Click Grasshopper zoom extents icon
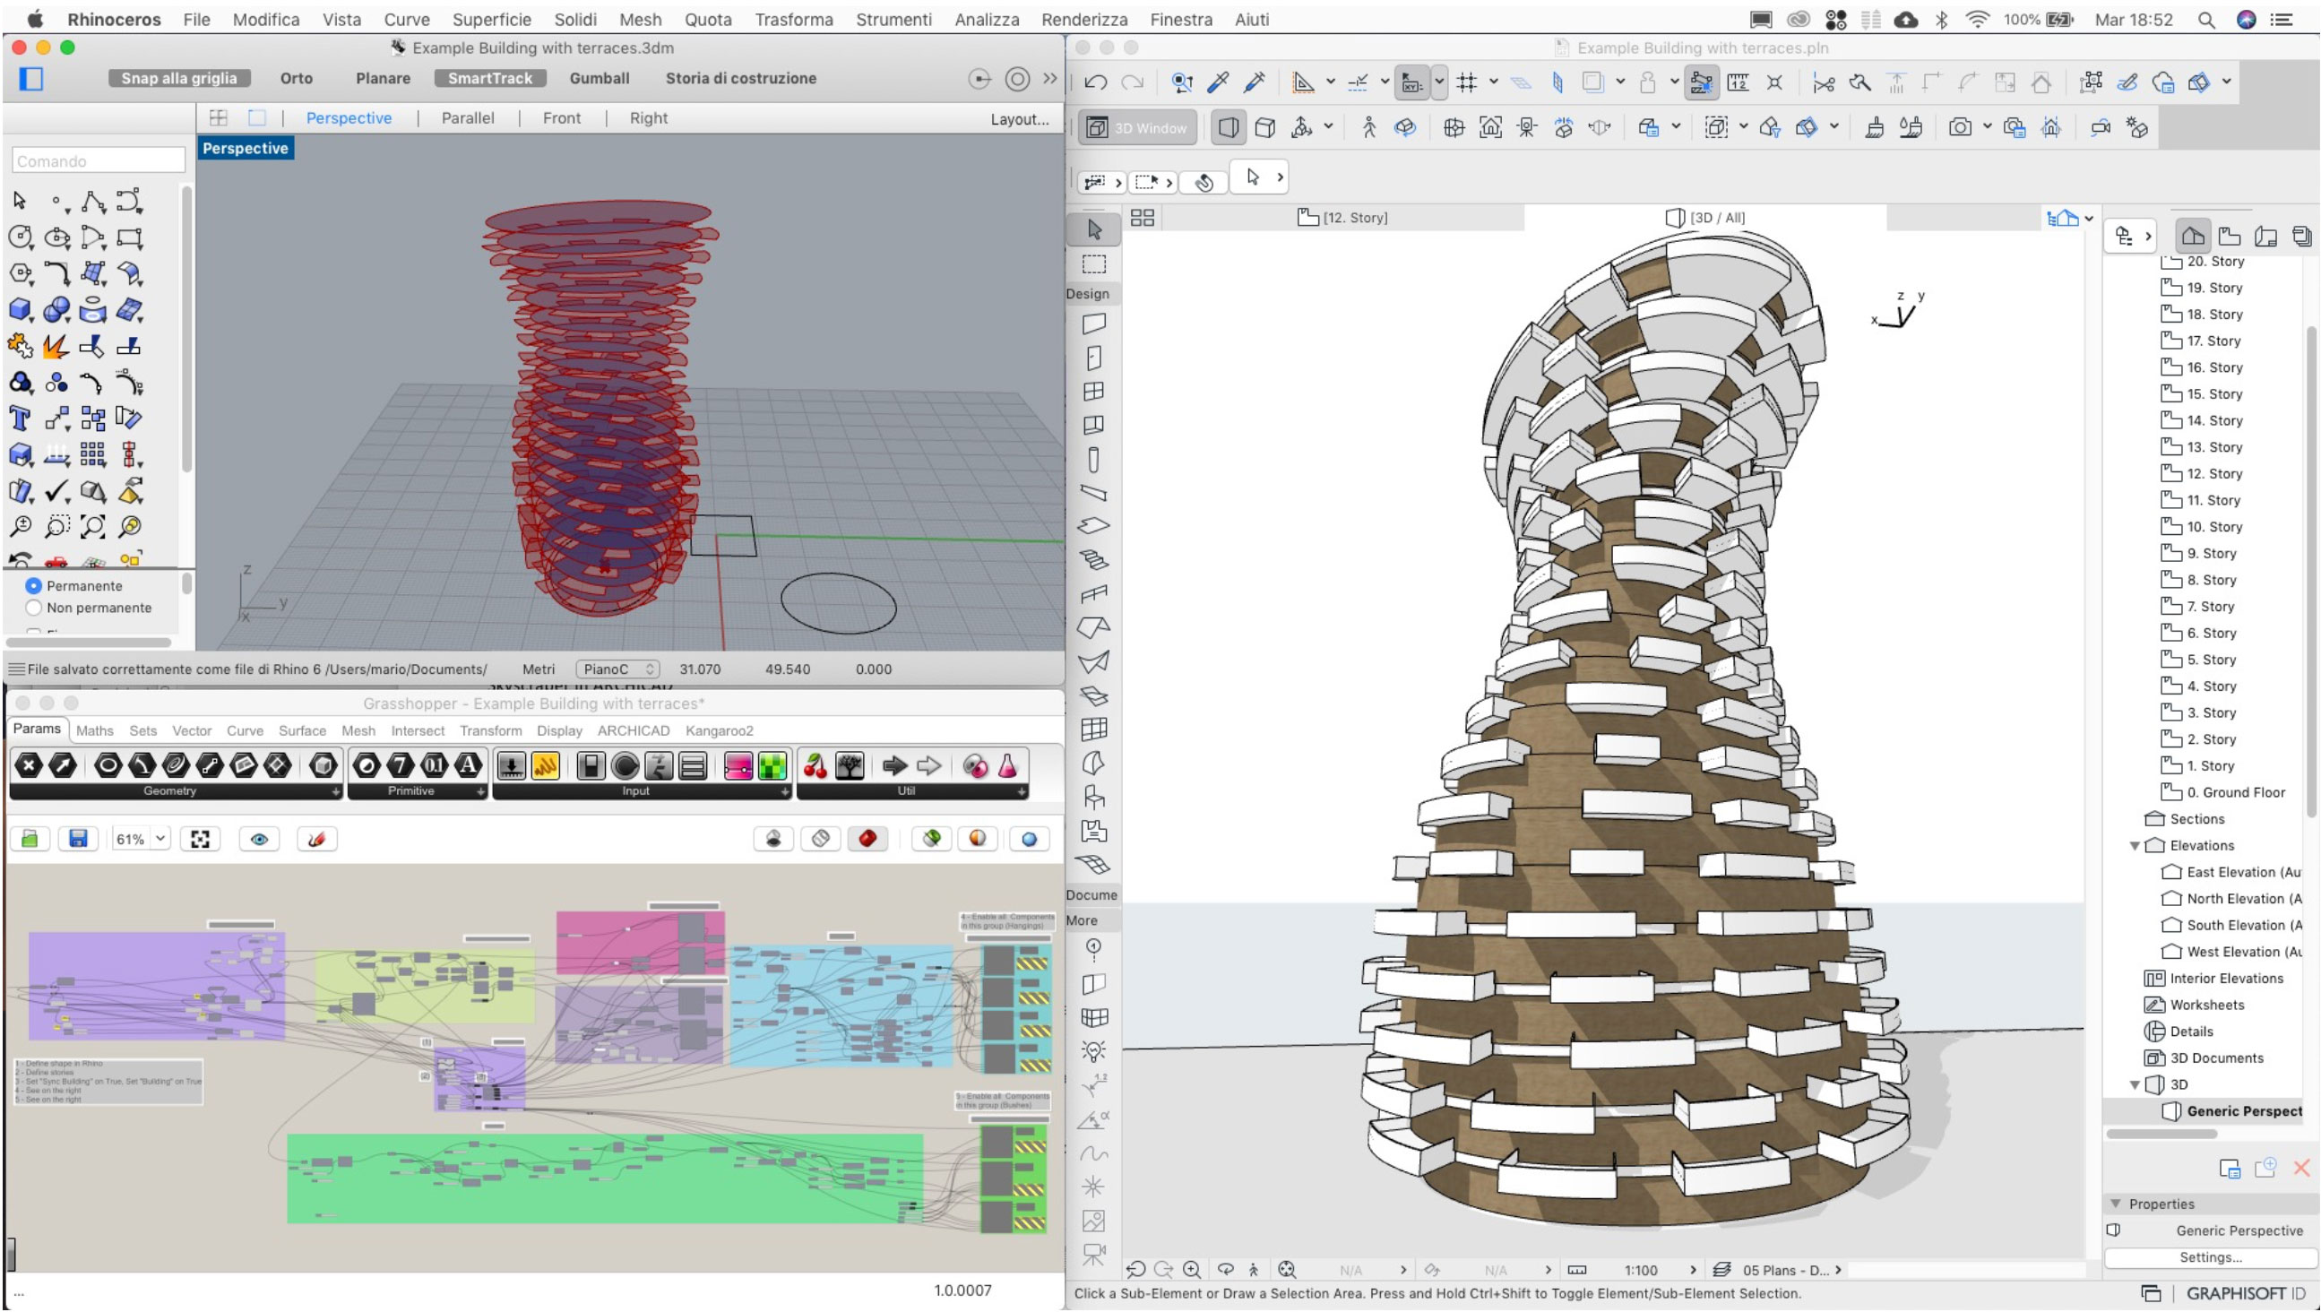Viewport: 2321px width, 1312px height. tap(200, 839)
